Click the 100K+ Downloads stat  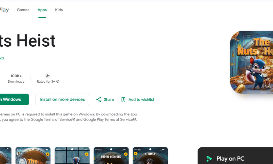pos(16,78)
